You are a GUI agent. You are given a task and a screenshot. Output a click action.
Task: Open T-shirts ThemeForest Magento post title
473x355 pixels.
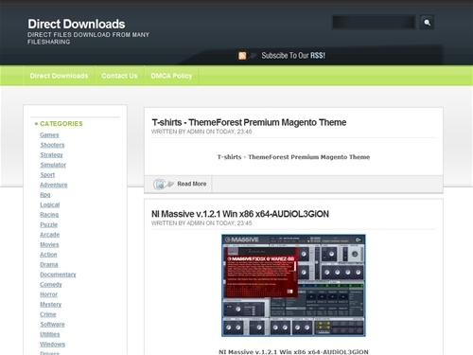pyautogui.click(x=249, y=122)
